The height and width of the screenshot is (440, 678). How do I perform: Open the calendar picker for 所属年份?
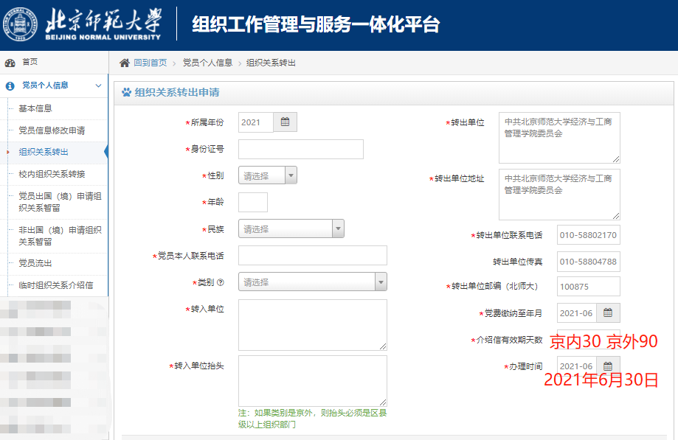click(x=286, y=122)
